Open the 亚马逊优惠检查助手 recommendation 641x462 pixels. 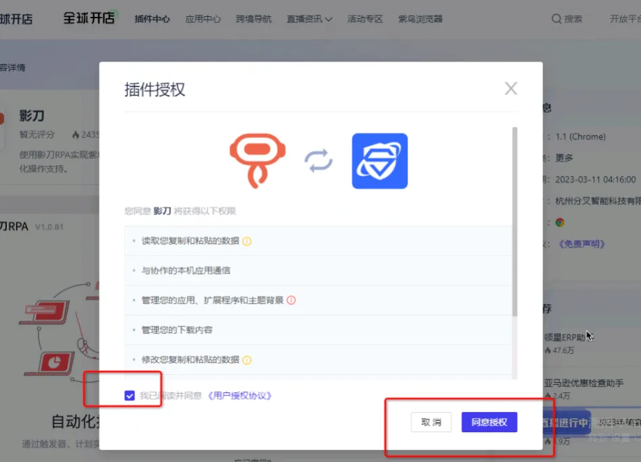[583, 383]
